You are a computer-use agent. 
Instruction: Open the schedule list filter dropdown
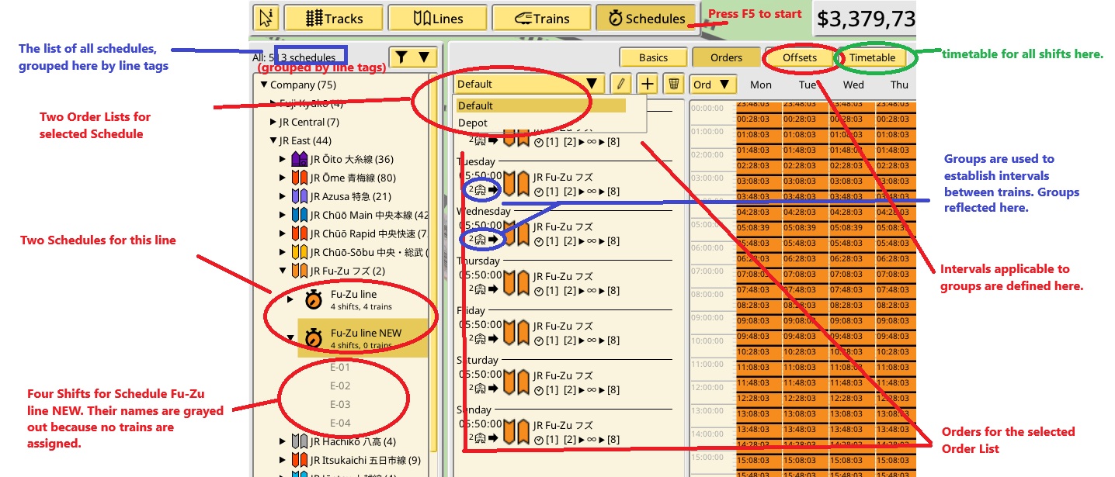(413, 57)
